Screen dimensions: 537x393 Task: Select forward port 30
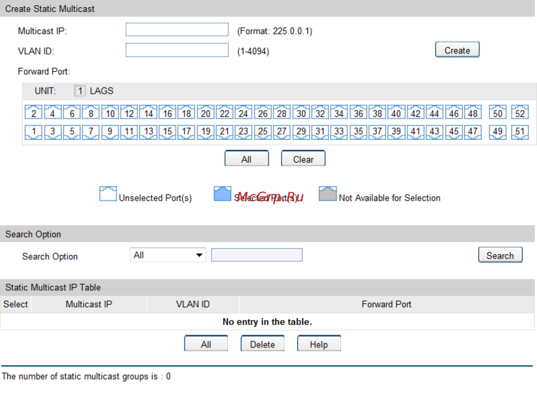[301, 113]
